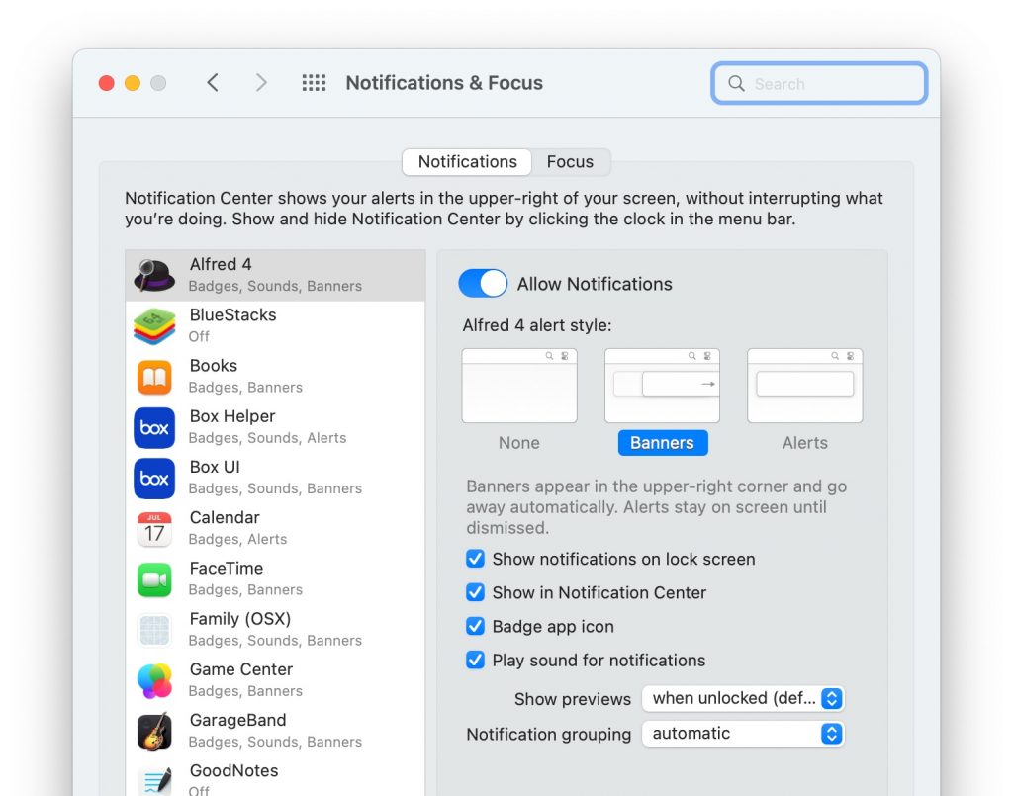Screen dimensions: 1013x796
Task: Open the Show previews dropdown
Action: (743, 698)
